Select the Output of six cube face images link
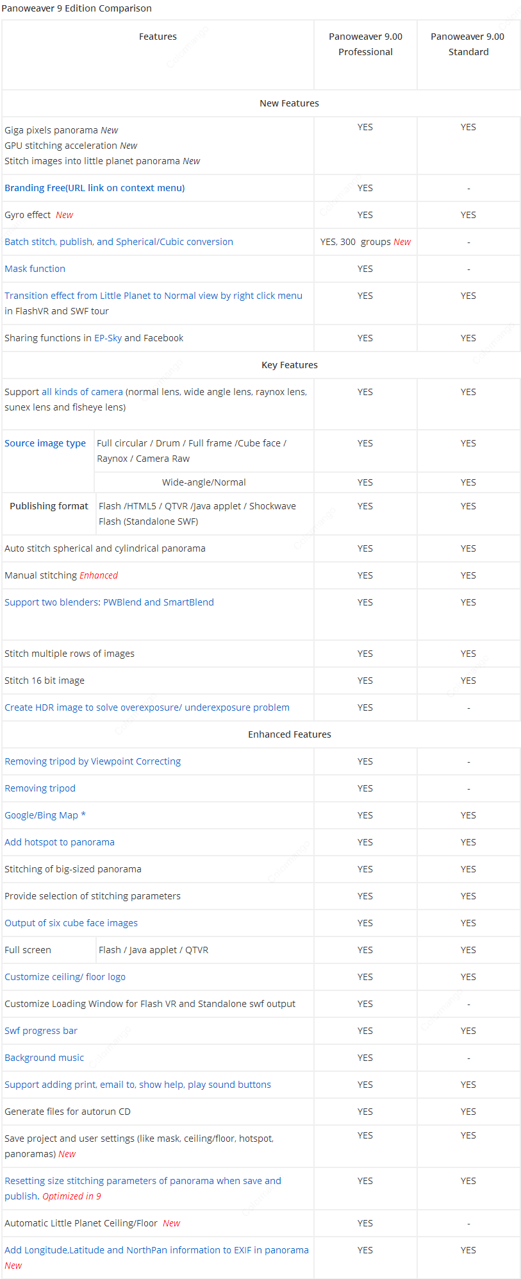Screen dimensions: 521x1279 [71, 923]
